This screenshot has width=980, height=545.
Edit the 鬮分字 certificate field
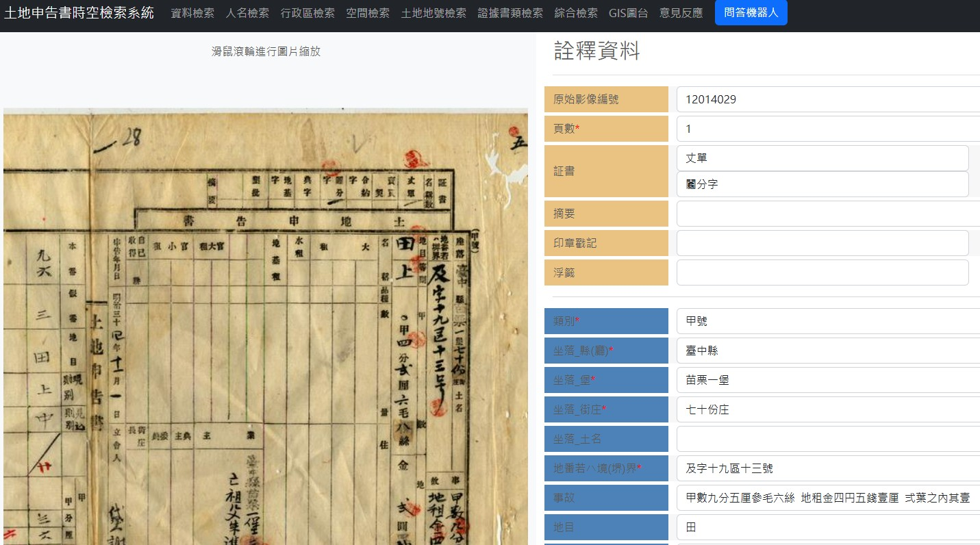pyautogui.click(x=821, y=184)
